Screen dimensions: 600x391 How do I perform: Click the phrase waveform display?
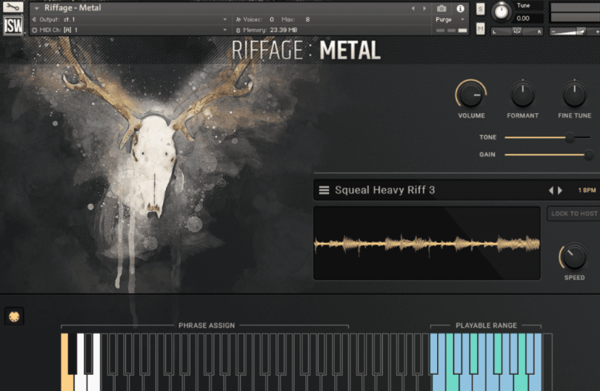[427, 243]
